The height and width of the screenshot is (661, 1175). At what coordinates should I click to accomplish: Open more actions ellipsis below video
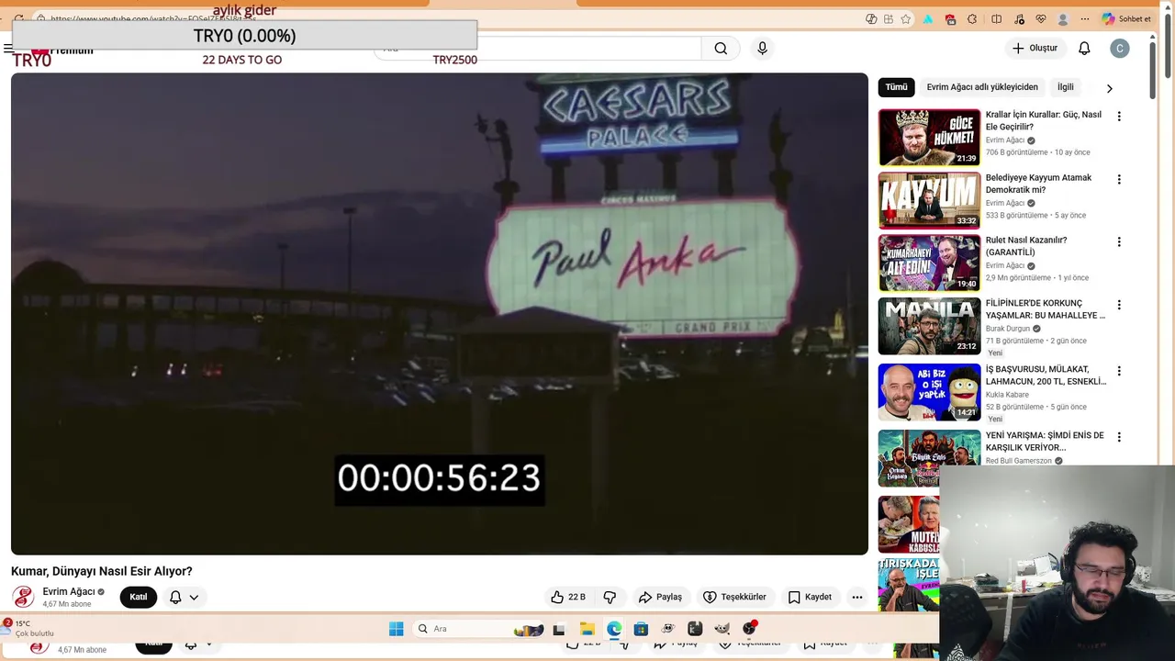856,597
